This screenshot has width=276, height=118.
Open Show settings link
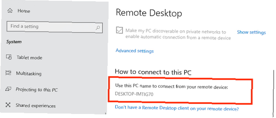(251, 32)
